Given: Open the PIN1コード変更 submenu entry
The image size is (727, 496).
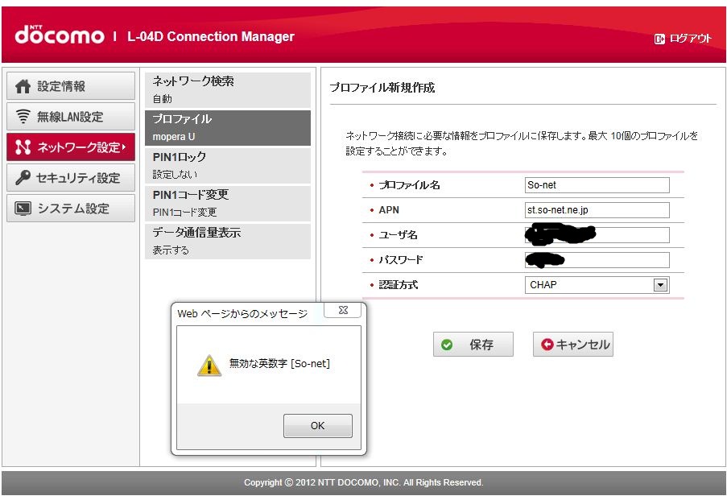Looking at the screenshot, I should tap(228, 204).
